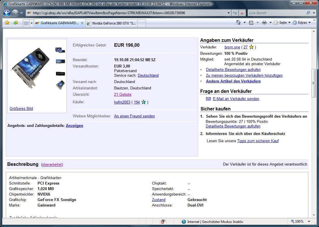Click the überarbeitet revision link

52,165
